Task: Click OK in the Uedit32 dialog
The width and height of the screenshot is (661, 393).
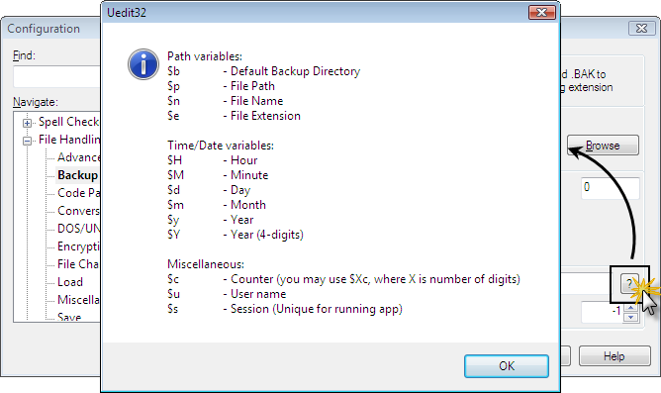Action: tap(507, 366)
